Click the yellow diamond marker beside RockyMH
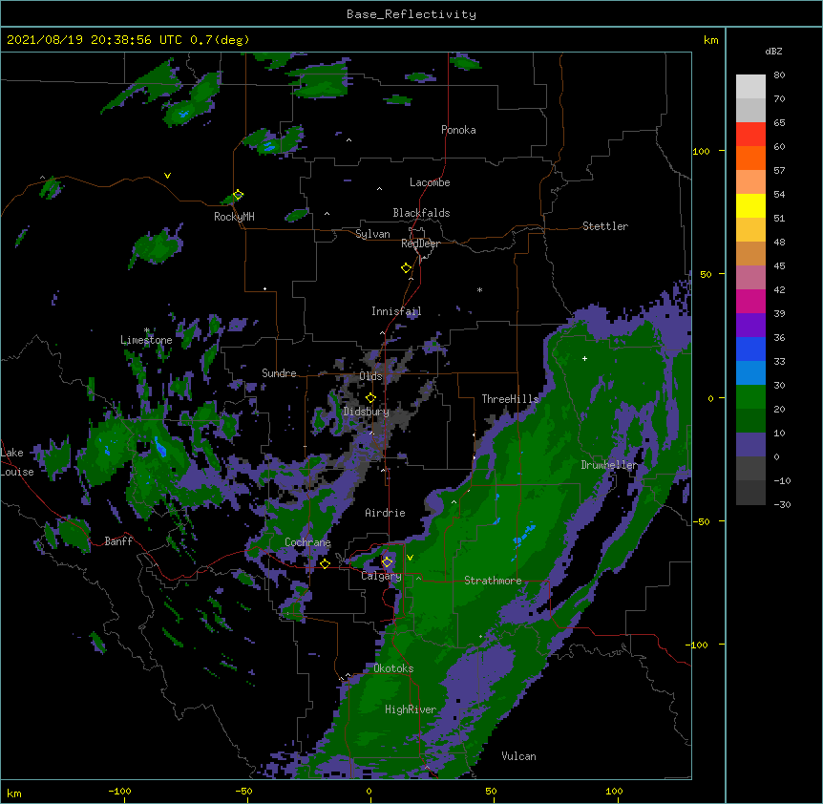 click(x=239, y=195)
